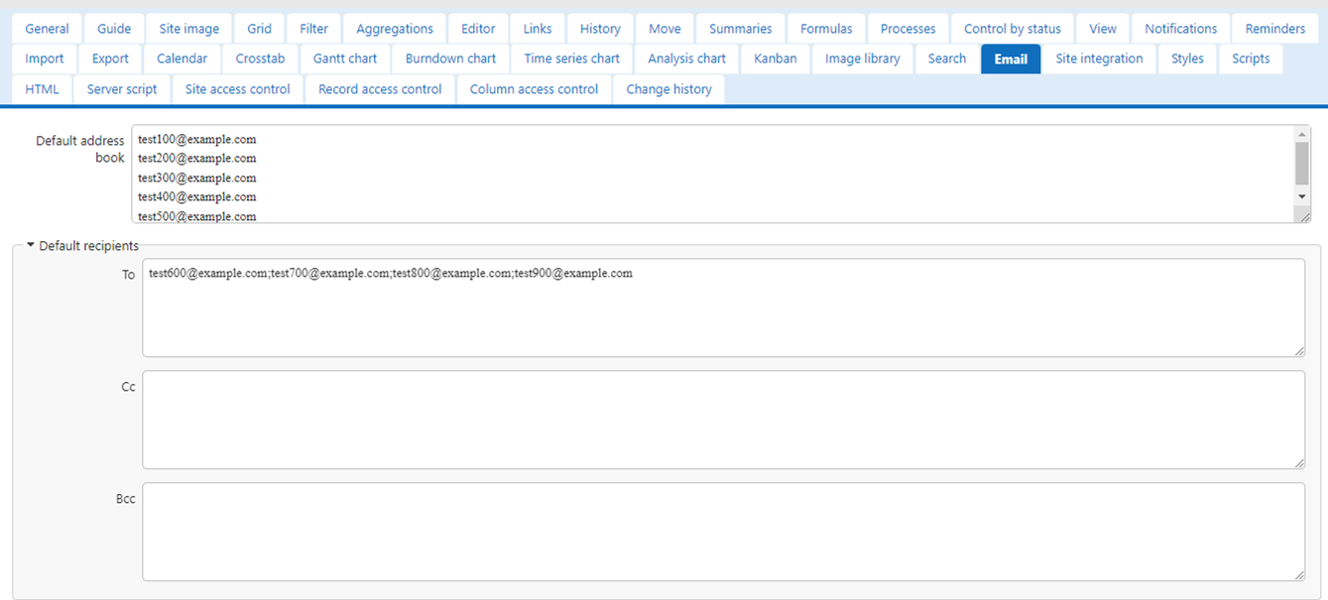This screenshot has height=600, width=1328.
Task: Open the Site image tab
Action: pos(188,29)
